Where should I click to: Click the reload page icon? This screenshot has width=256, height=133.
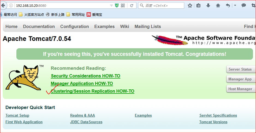pos(132,5)
